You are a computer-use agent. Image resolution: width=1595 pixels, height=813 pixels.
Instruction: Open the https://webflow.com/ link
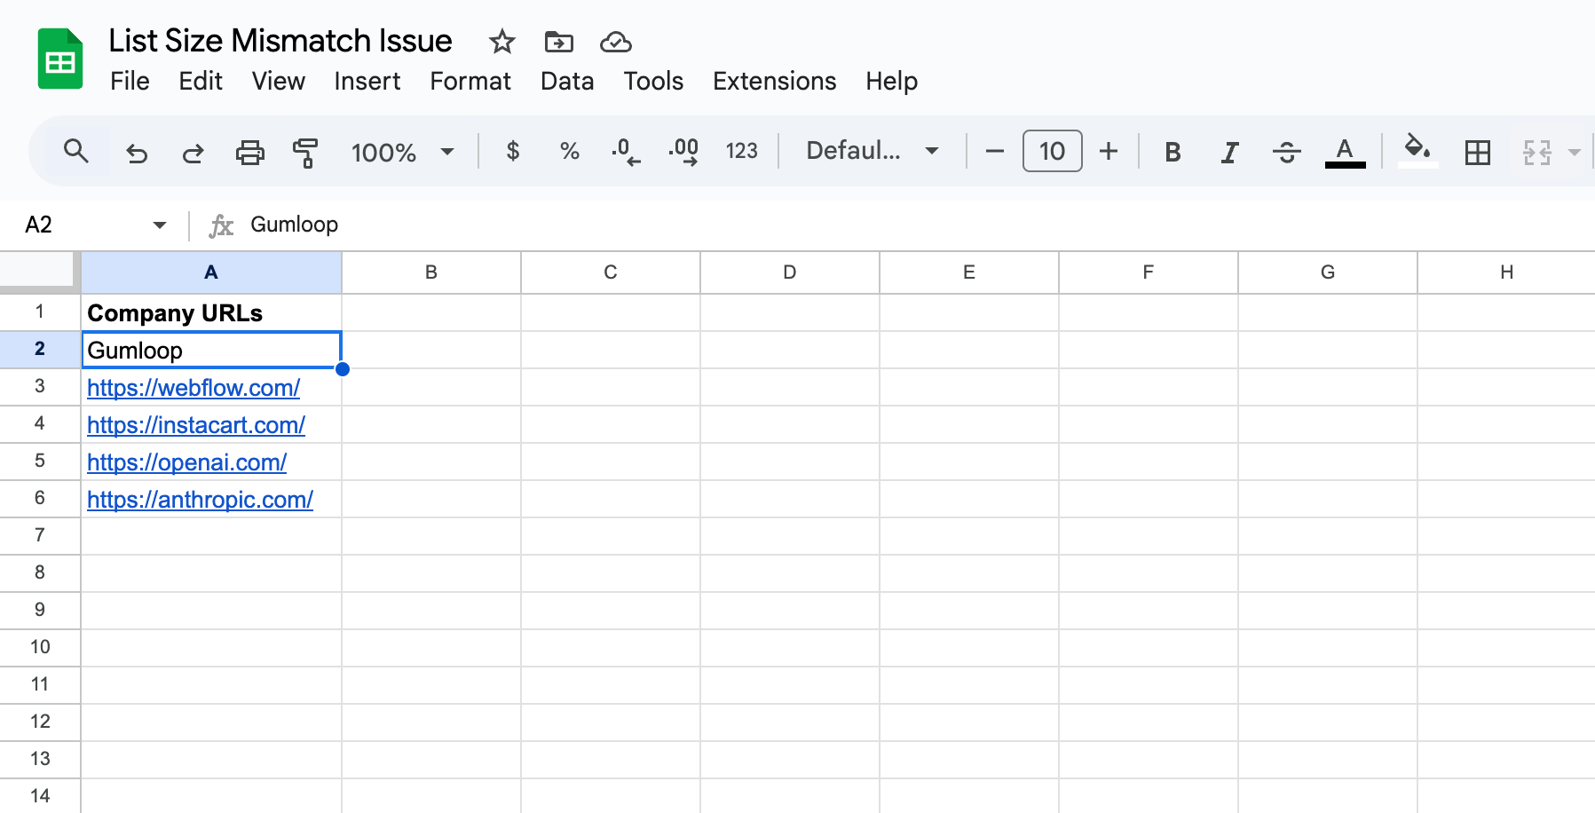click(x=193, y=388)
